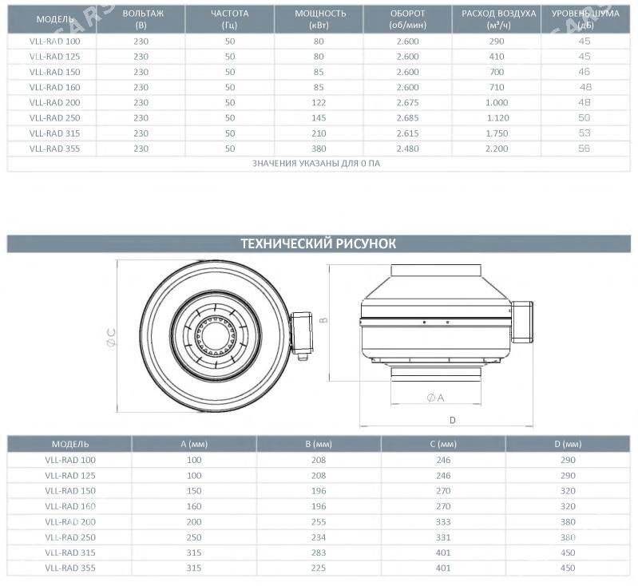Click the A (мм) column header
Image resolution: width=638 pixels, height=586 pixels.
coord(194,444)
